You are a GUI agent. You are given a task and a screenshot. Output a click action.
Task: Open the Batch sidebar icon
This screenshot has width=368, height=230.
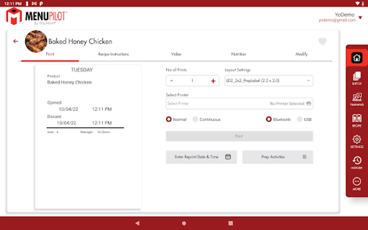pyautogui.click(x=357, y=78)
